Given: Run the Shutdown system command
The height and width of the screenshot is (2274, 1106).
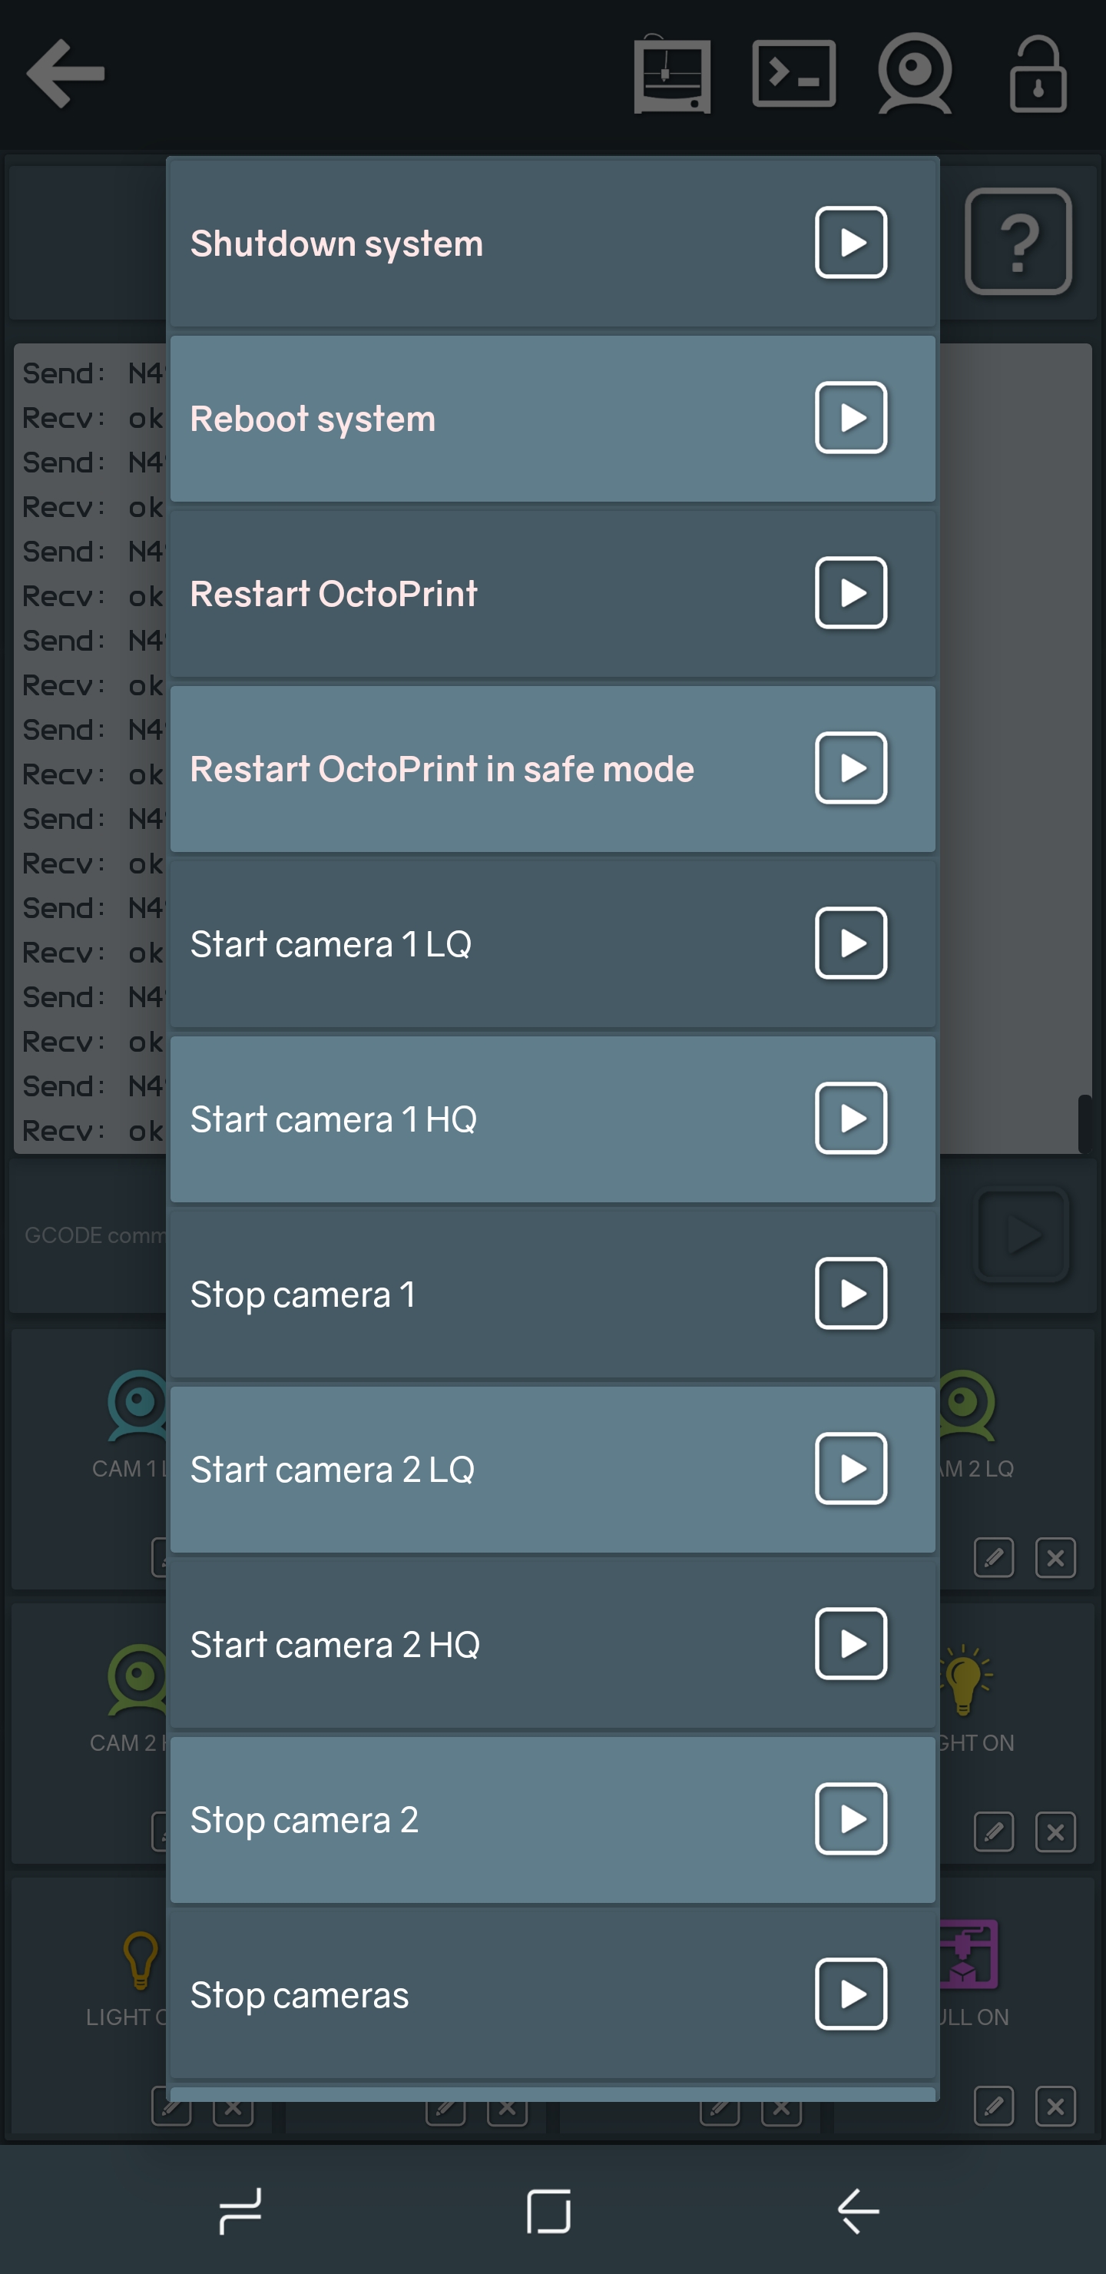Looking at the screenshot, I should [x=850, y=243].
